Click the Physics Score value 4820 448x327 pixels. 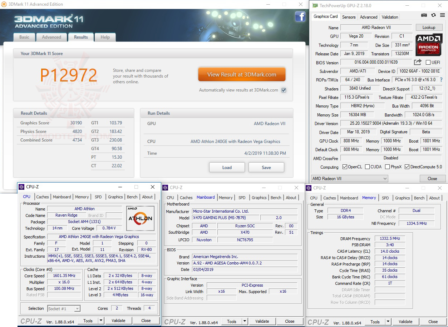click(x=77, y=132)
